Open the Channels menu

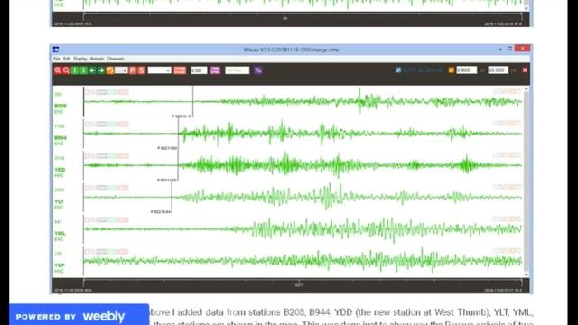coord(116,59)
